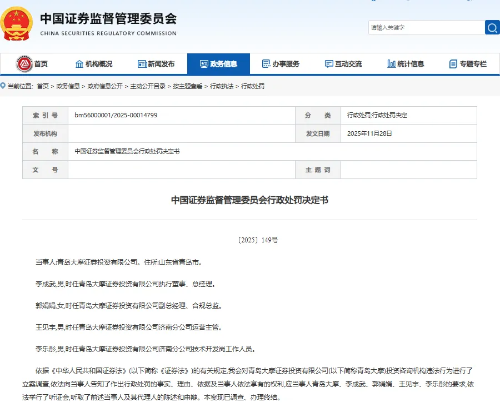Viewport: 500px width, 412px height.
Task: Navigate to 主动公开目录 breadcrumb link
Action: [x=148, y=86]
